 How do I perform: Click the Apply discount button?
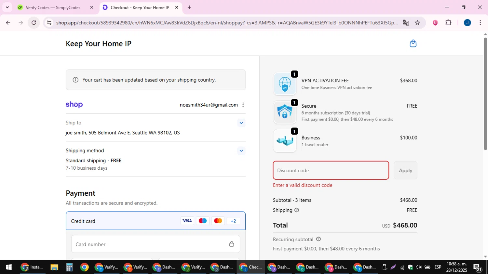(405, 170)
